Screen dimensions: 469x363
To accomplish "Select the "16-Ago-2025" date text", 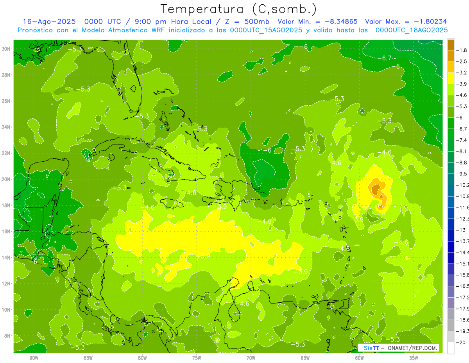I will [x=48, y=22].
